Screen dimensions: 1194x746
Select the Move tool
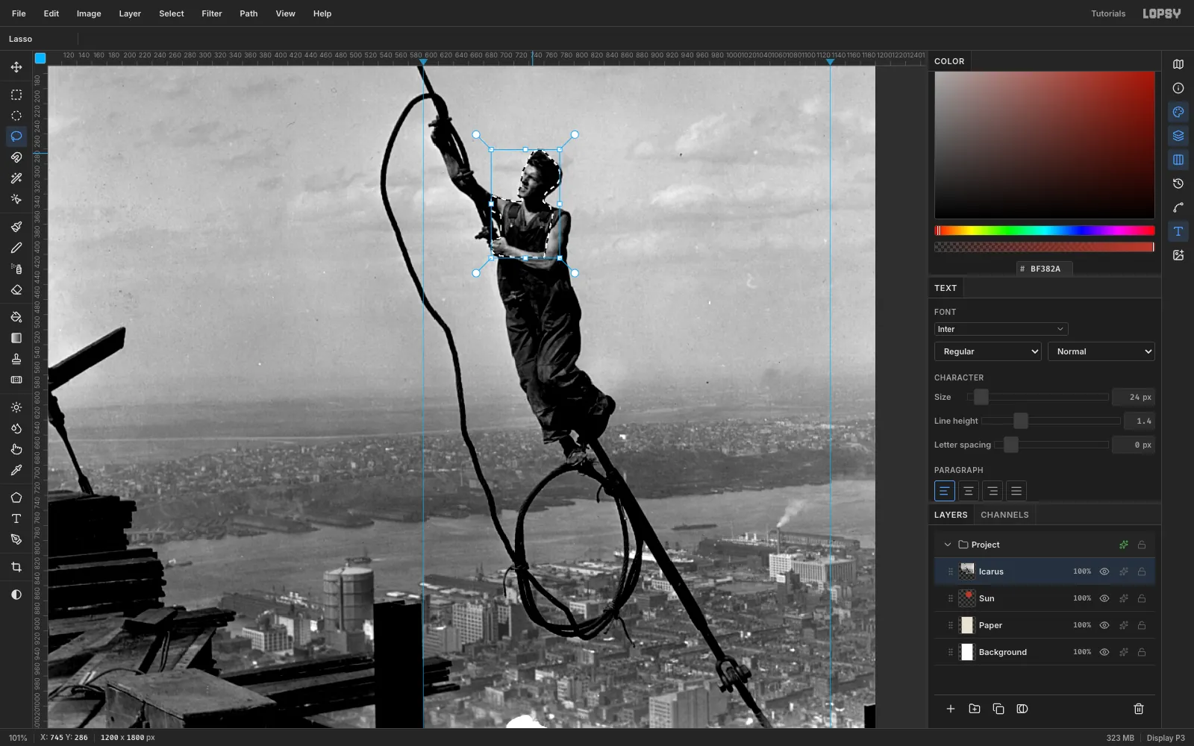[x=16, y=67]
